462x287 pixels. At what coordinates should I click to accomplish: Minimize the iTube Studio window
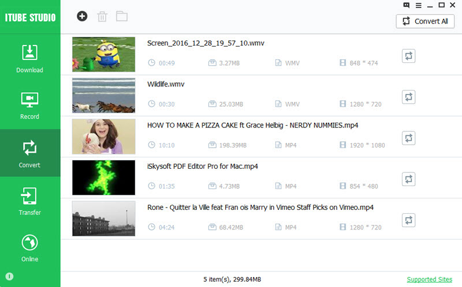point(430,6)
